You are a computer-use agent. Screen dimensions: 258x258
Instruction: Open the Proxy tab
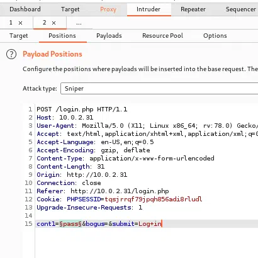pos(108,9)
